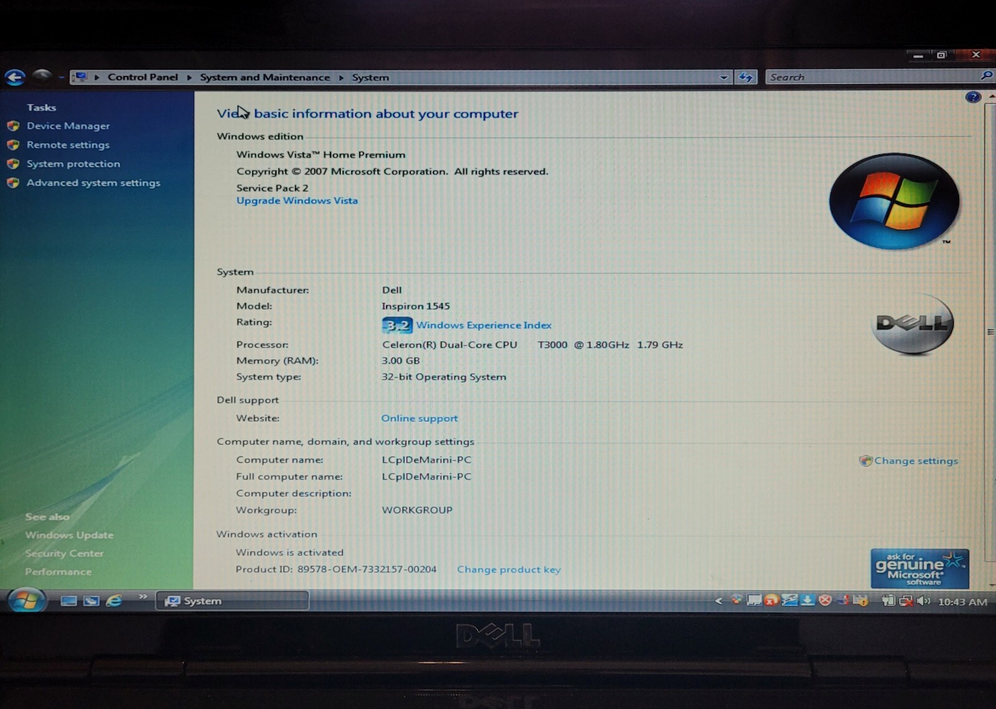The width and height of the screenshot is (996, 709).
Task: Click the volume speaker tray icon
Action: pyautogui.click(x=924, y=601)
